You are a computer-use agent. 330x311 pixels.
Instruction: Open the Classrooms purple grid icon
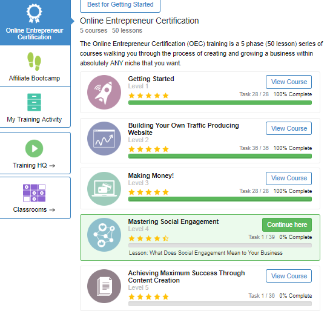34,193
